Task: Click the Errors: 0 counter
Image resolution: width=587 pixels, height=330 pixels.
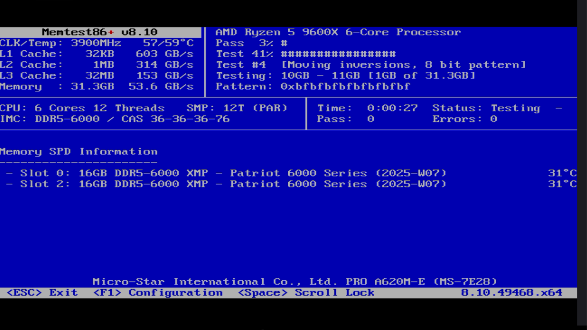Action: (x=465, y=119)
